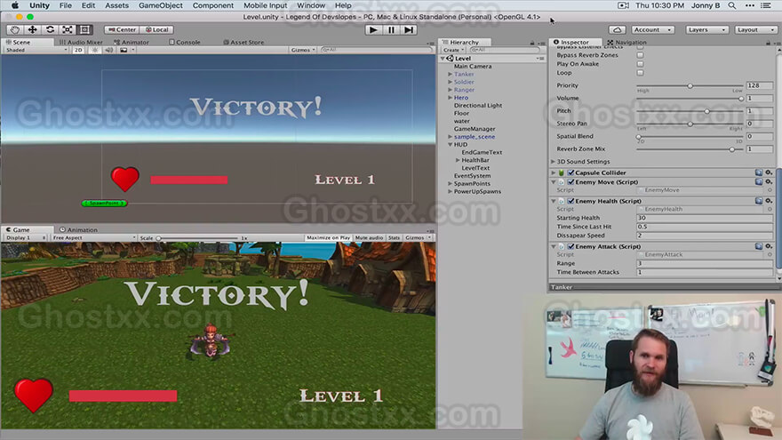The height and width of the screenshot is (440, 782).
Task: Open the Cloud services icon
Action: 617,30
